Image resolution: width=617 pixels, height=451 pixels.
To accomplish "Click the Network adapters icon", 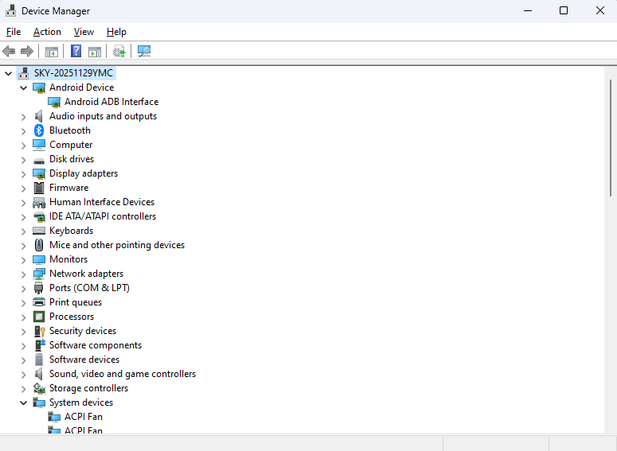I will click(x=39, y=274).
